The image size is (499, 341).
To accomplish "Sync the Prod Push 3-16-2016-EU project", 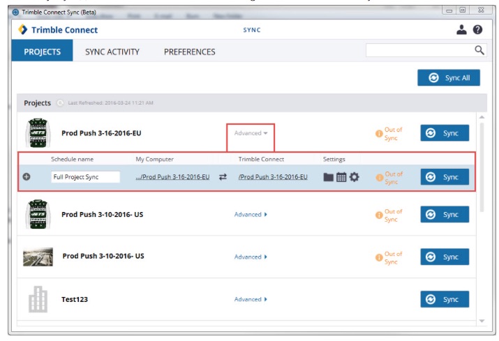I will tap(445, 133).
